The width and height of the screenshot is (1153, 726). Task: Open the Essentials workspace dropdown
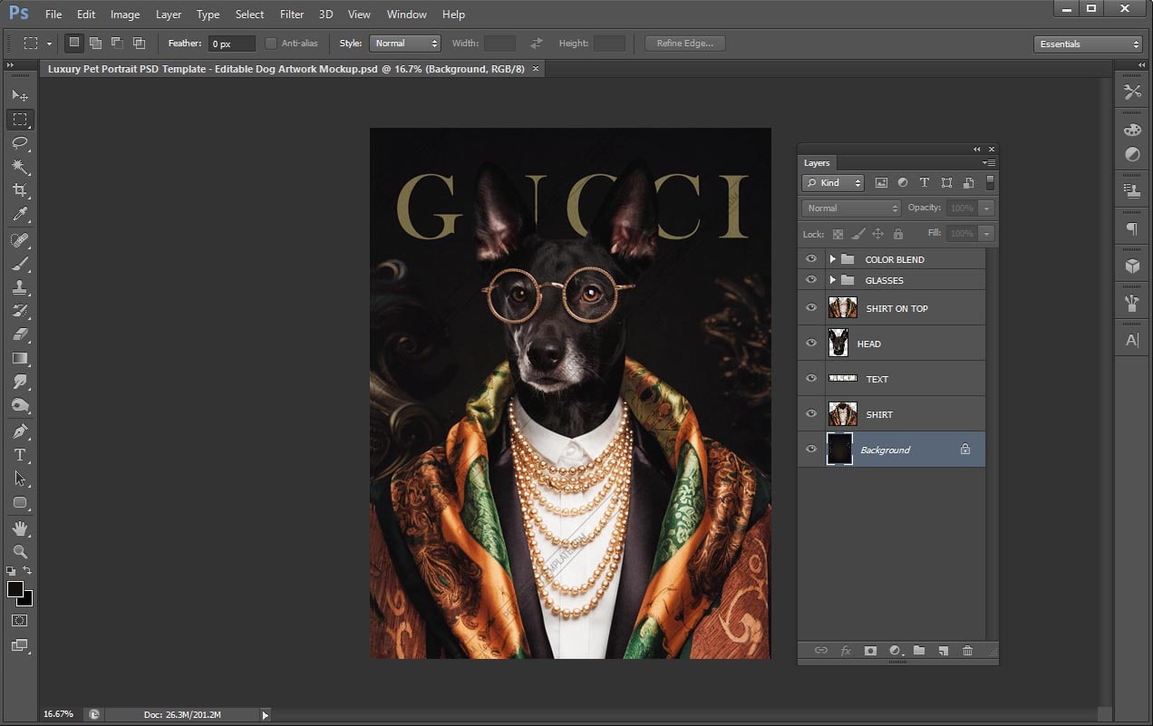pyautogui.click(x=1088, y=44)
